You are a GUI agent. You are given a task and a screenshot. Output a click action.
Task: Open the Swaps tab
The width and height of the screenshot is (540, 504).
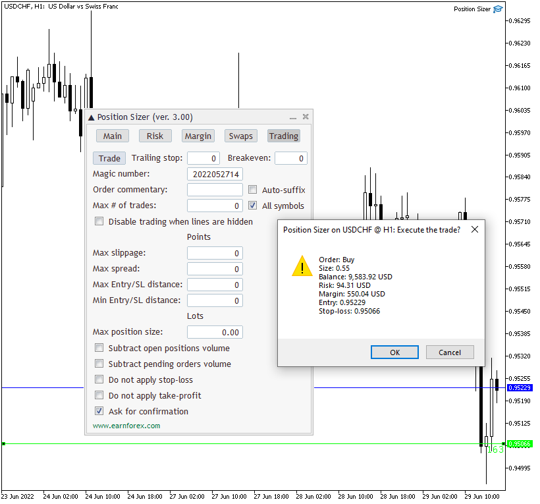coord(240,136)
